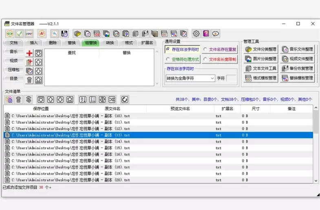
Task: Click the move-to-bottom icon in file list toolbar
Action: click(70, 100)
